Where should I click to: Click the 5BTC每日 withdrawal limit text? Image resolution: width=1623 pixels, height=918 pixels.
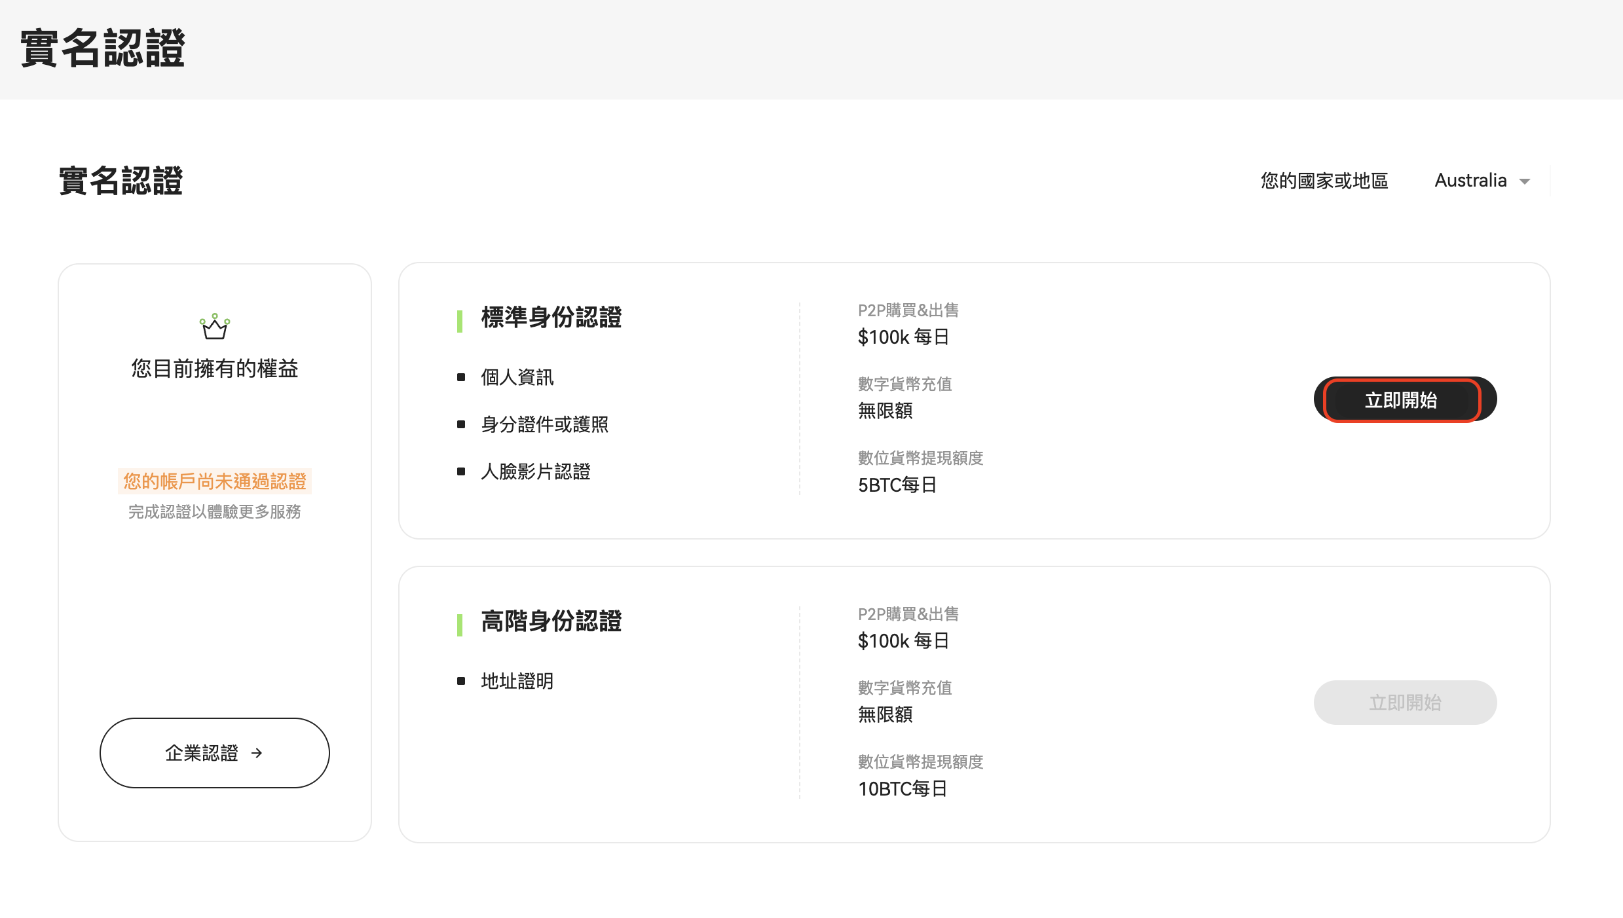[x=897, y=485]
